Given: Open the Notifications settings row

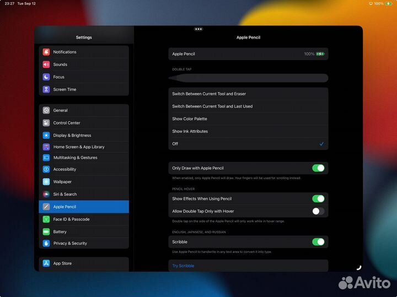Looking at the screenshot, I should click(84, 52).
